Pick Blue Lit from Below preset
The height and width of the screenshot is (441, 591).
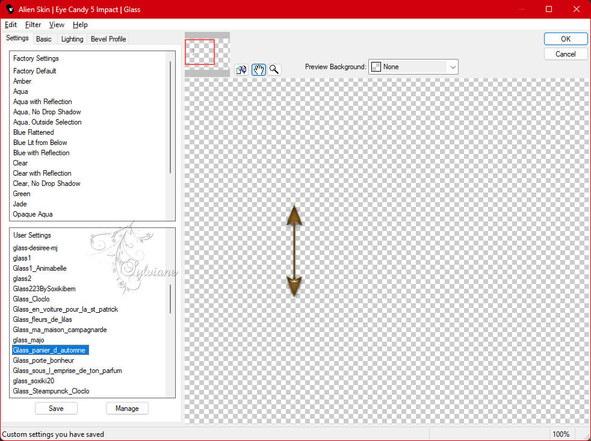pyautogui.click(x=40, y=143)
